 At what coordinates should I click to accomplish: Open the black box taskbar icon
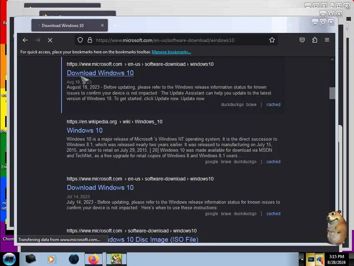click(x=30, y=259)
